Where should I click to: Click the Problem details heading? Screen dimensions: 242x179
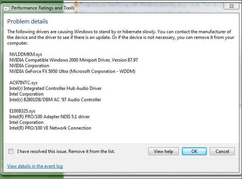pos(28,22)
